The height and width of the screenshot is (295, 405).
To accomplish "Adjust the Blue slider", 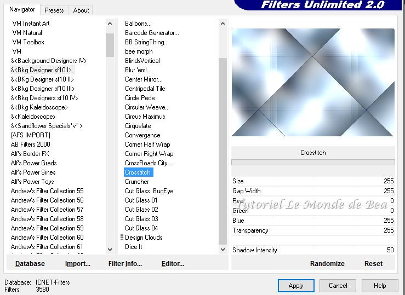I will tap(313, 221).
